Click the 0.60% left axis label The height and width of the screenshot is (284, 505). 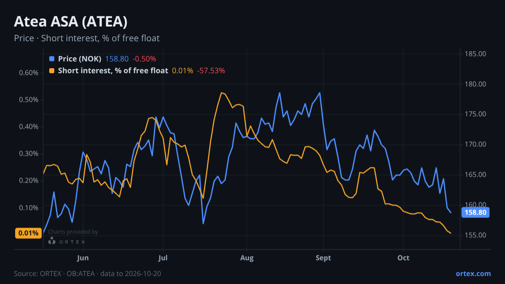click(29, 73)
